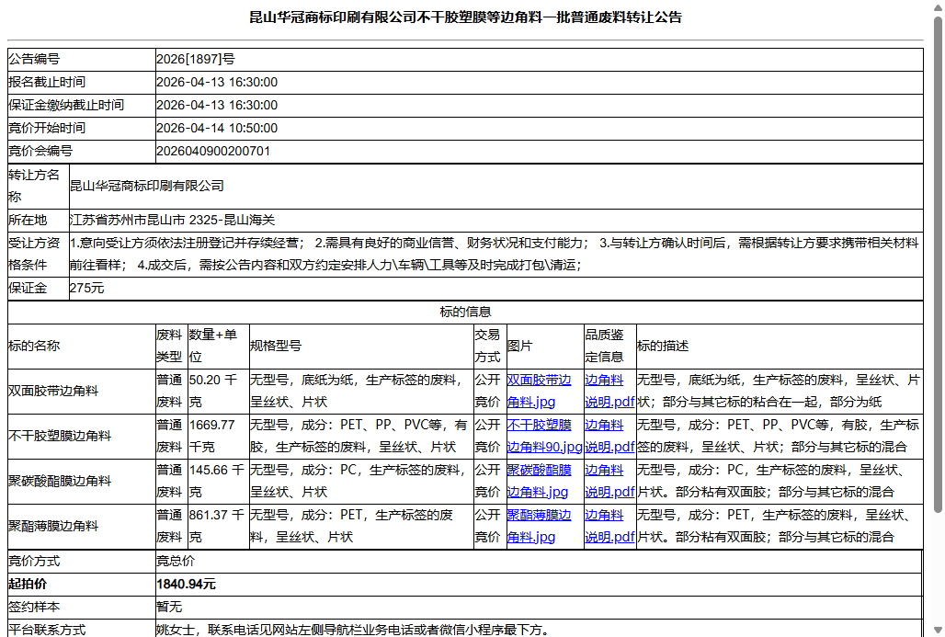Click the 保证金缴纳截止时间 label cell
945x637 pixels.
(82, 105)
